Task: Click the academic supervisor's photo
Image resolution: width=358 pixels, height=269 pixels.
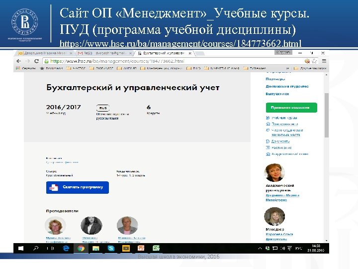Action: (x=274, y=172)
